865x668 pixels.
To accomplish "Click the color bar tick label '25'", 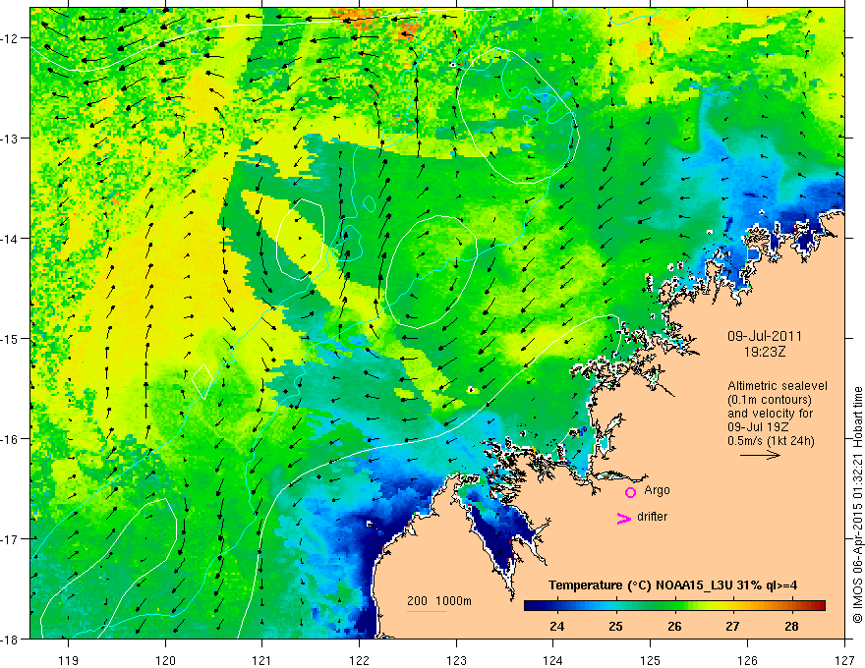I will click(x=615, y=626).
